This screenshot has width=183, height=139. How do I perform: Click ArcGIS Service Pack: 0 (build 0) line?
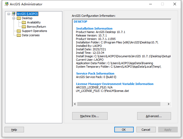click(x=96, y=77)
